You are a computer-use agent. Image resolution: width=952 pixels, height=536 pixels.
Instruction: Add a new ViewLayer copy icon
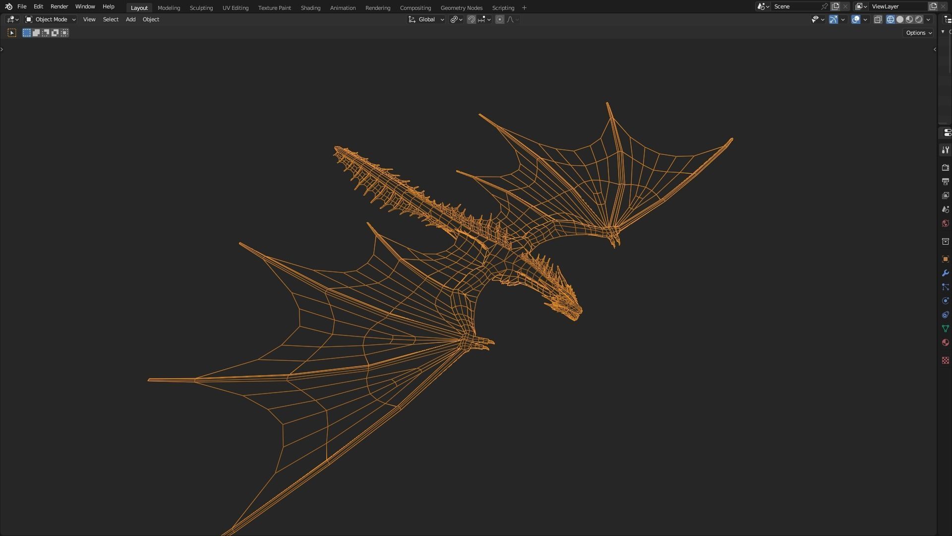933,6
